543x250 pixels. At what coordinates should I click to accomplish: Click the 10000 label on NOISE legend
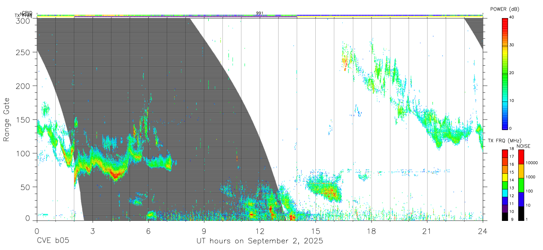532,163
